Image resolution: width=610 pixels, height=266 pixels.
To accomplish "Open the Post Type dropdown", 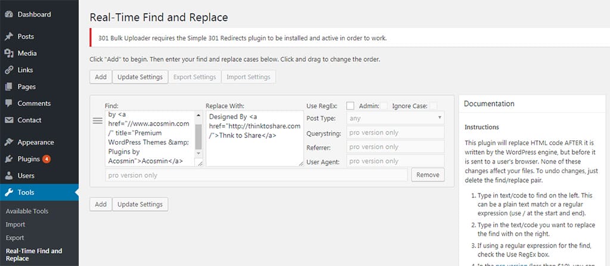I will 394,118.
